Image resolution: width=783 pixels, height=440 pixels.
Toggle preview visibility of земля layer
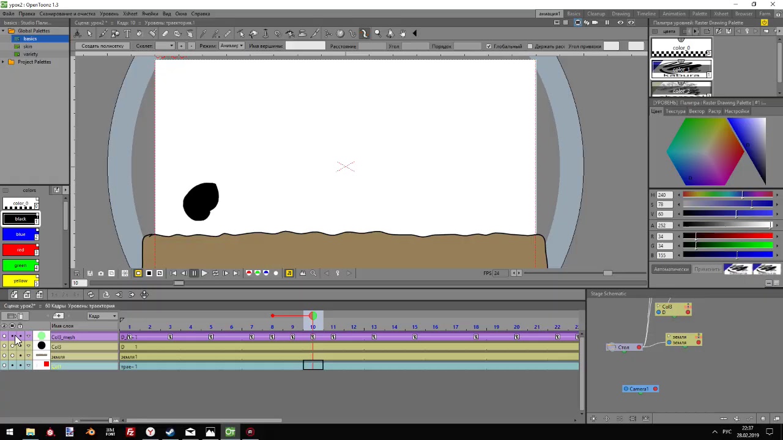[x=4, y=356]
